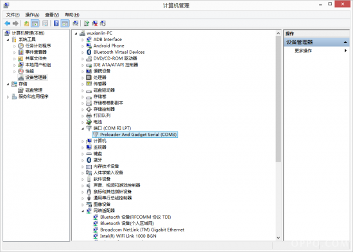The image size is (353, 252).
Task: Click the device list scrollbar down arrow
Action: tap(279, 238)
